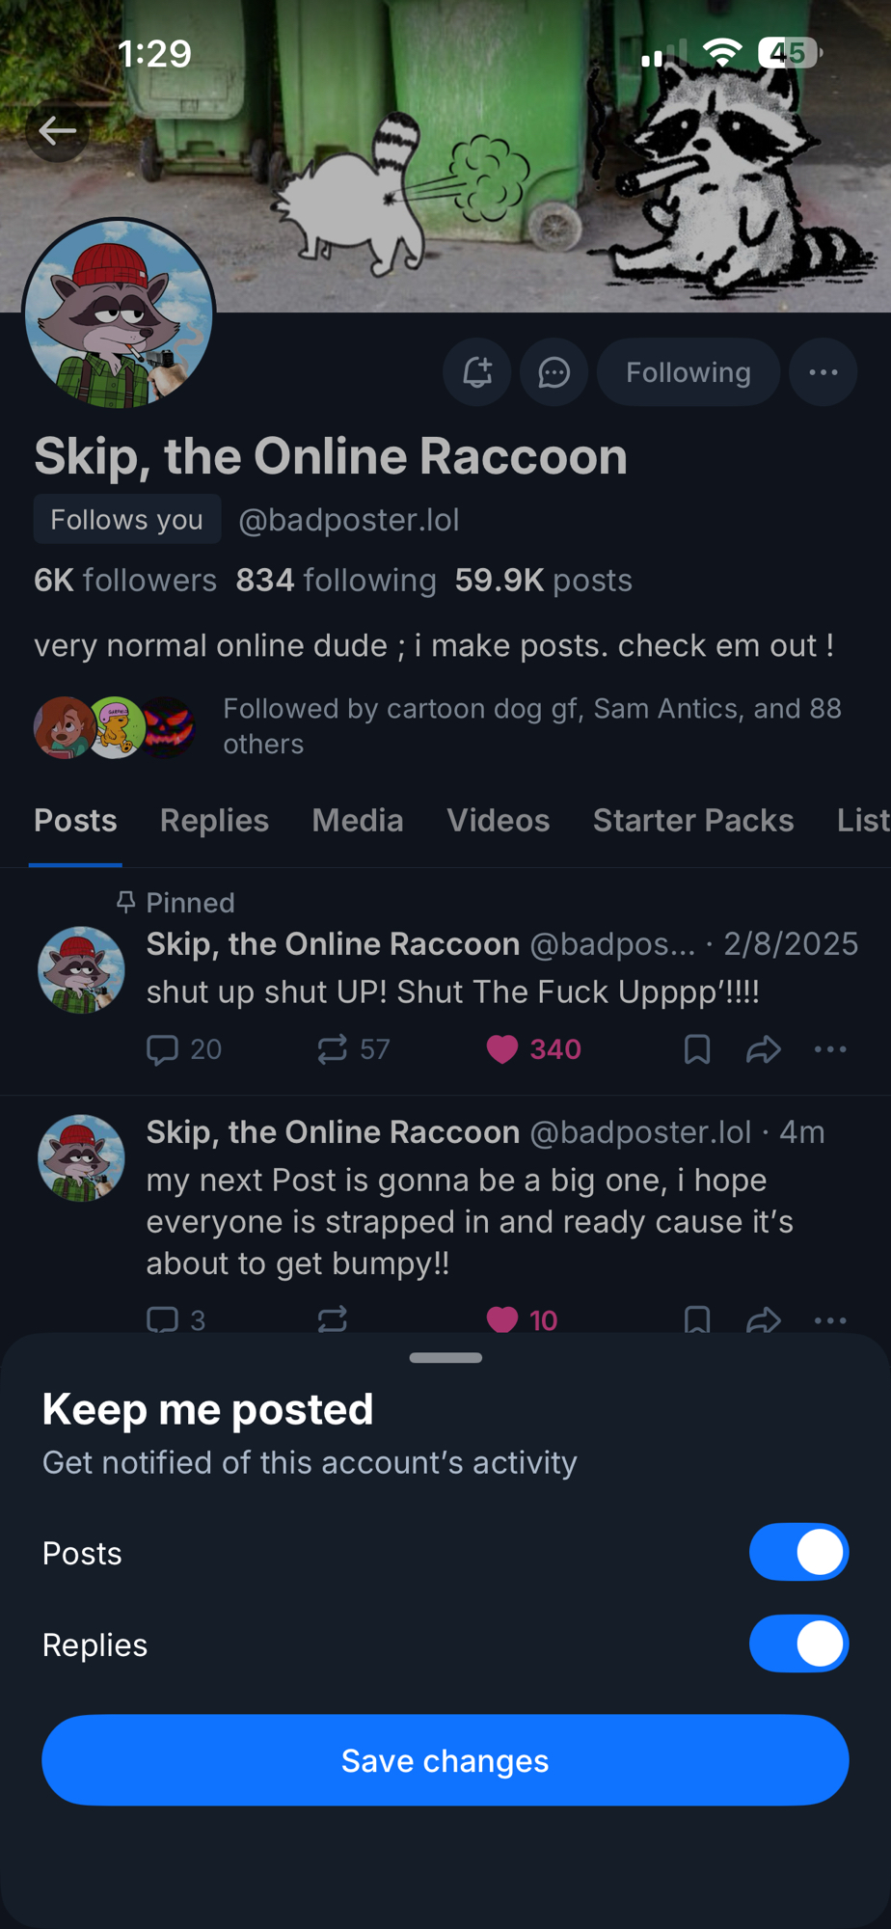Select the Starter Packs tab
The width and height of the screenshot is (891, 1929).
pos(693,821)
